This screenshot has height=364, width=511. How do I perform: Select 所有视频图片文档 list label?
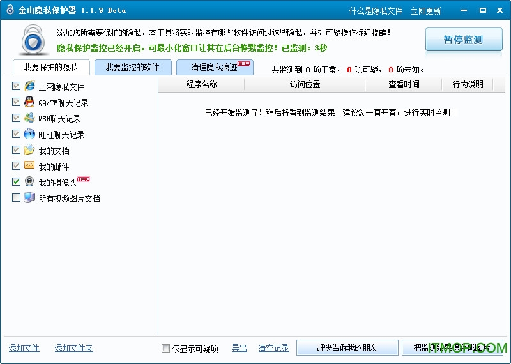69,199
